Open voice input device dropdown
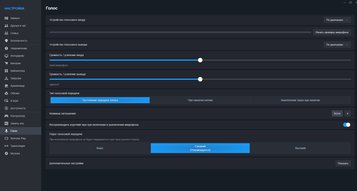 tap(337, 20)
